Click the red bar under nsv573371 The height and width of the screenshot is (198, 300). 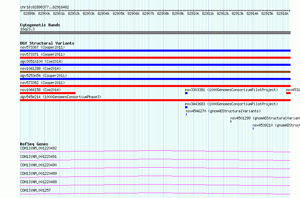click(x=155, y=58)
